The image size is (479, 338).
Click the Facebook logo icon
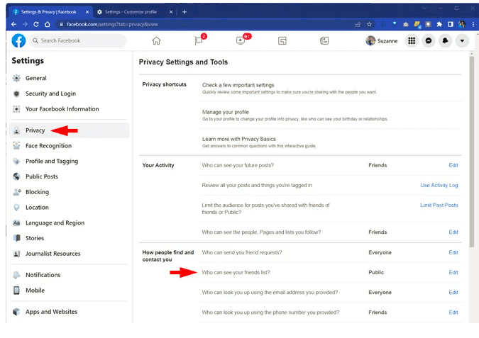(x=18, y=40)
